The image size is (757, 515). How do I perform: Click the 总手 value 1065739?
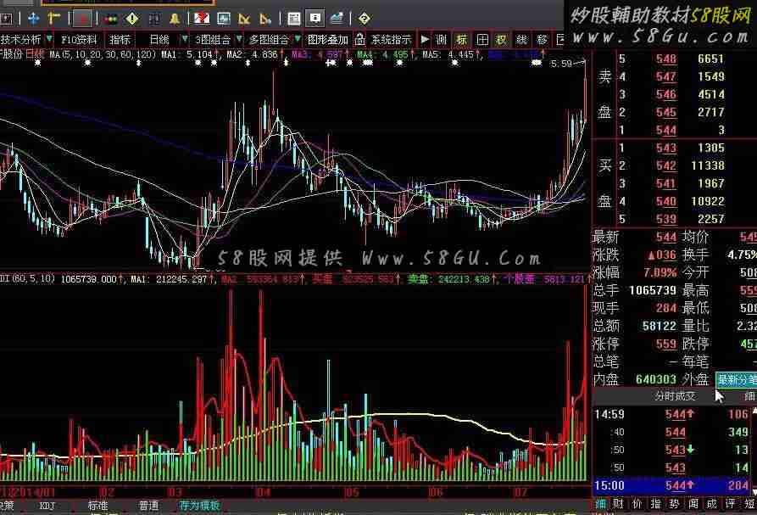click(652, 290)
